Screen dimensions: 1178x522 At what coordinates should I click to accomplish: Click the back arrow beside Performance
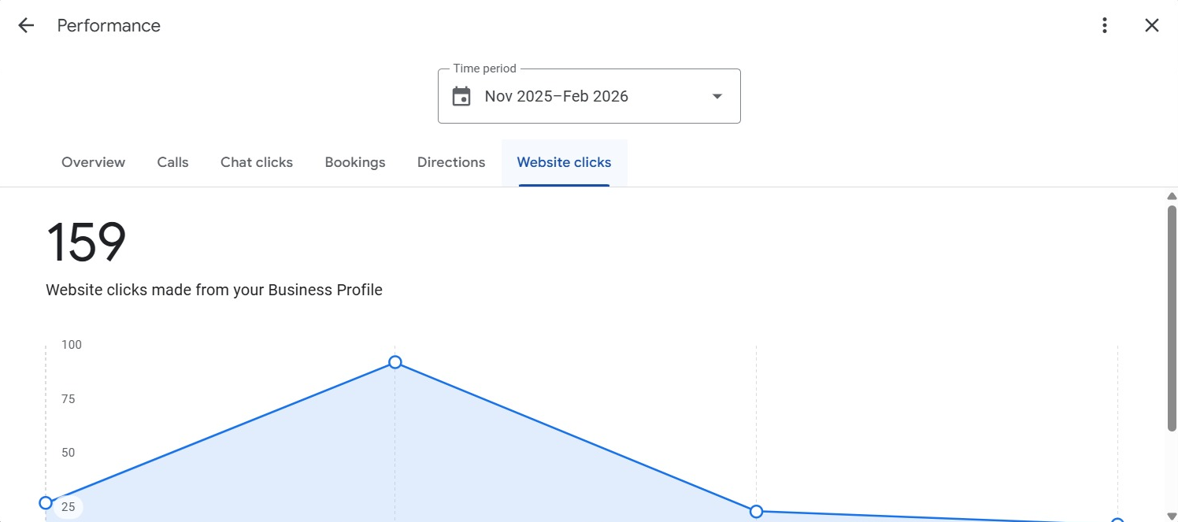(26, 25)
